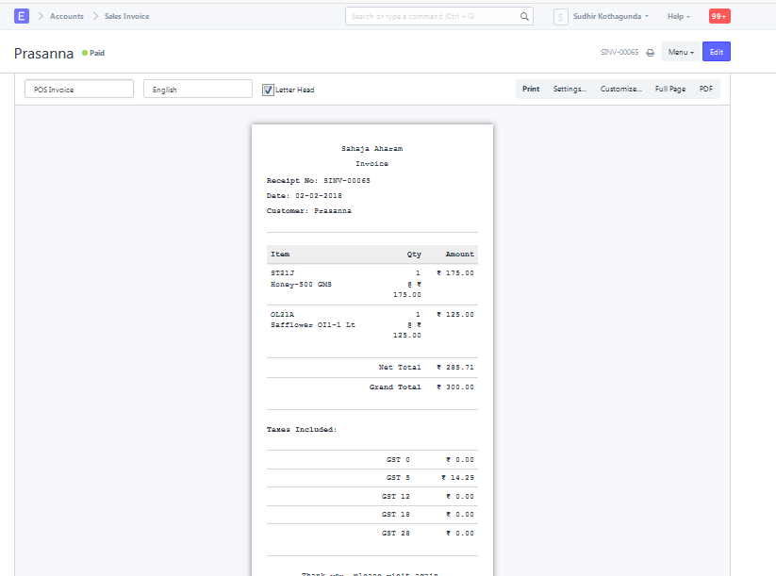Click the Print button
This screenshot has width=776, height=576.
(530, 88)
